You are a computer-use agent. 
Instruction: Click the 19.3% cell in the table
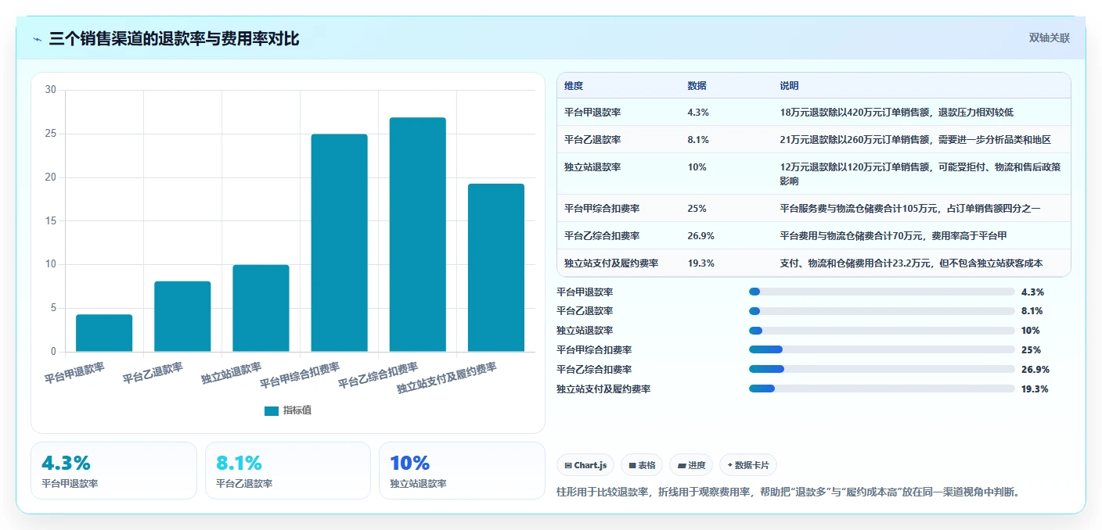click(700, 263)
